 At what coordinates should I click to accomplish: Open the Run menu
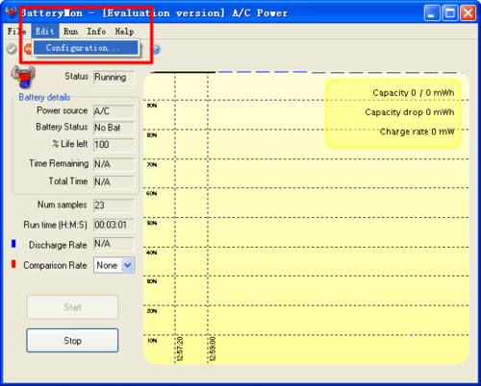point(70,32)
